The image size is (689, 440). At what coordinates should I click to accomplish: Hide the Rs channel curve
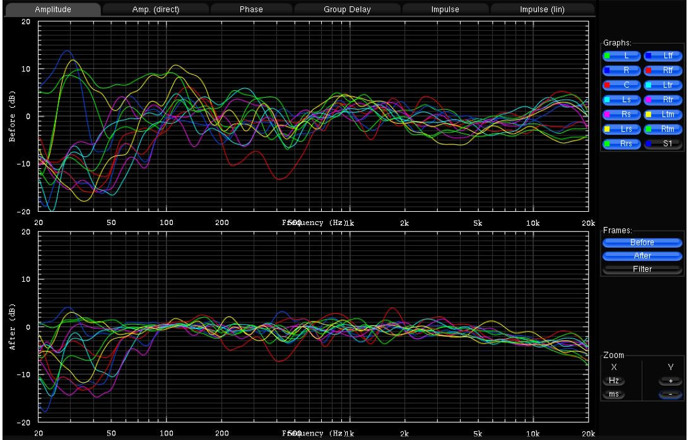click(621, 114)
